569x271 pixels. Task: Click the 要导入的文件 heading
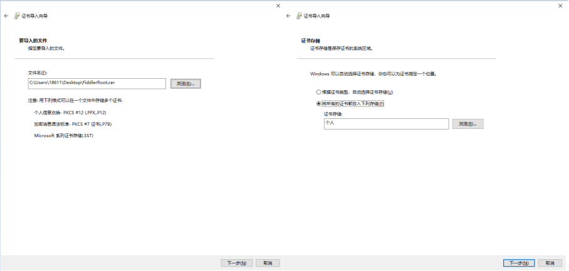tap(33, 41)
